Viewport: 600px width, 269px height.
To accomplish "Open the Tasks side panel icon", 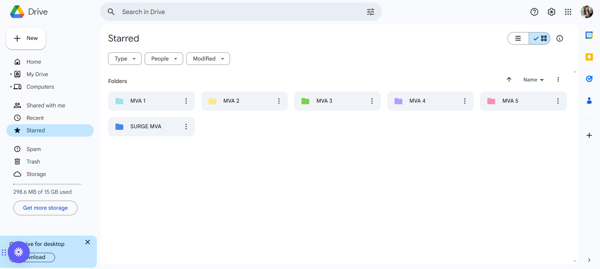I will 589,79.
